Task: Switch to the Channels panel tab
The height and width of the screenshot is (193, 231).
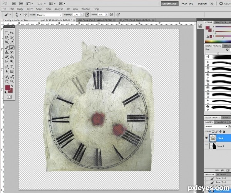Action: tap(220, 122)
